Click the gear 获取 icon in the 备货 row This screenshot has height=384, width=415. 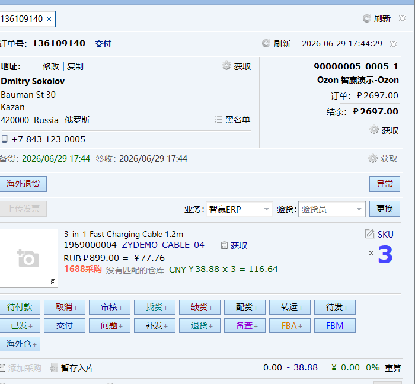pyautogui.click(x=373, y=158)
